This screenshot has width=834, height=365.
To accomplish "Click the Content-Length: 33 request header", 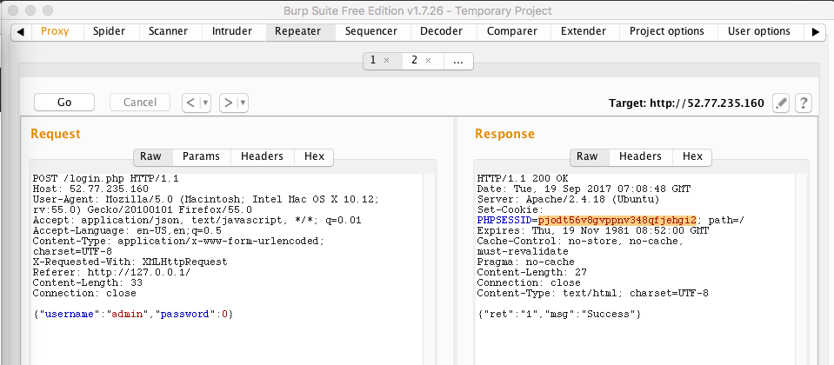I will [87, 282].
